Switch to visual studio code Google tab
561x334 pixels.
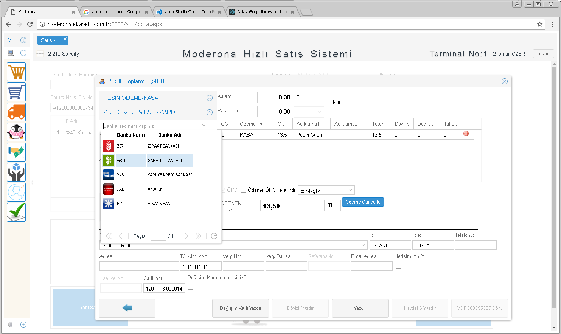pos(116,12)
